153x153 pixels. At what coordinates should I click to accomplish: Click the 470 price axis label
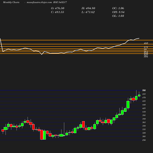coord(144,98)
